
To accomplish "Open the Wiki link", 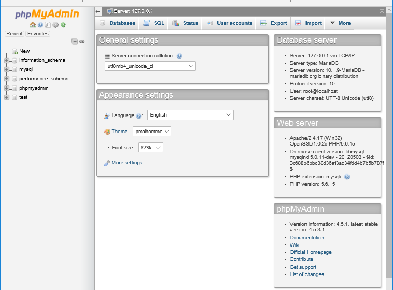I will (x=295, y=245).
